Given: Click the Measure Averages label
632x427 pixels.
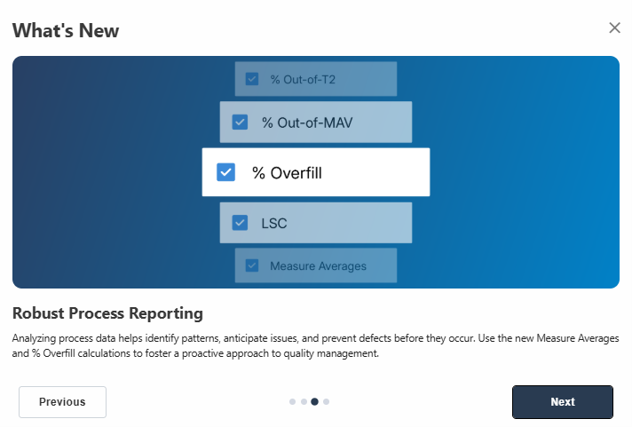Looking at the screenshot, I should 318,265.
